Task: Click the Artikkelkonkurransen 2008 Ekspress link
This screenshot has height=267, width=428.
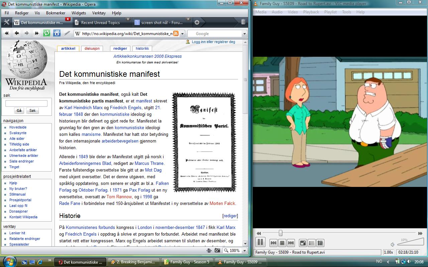Action: [x=147, y=56]
